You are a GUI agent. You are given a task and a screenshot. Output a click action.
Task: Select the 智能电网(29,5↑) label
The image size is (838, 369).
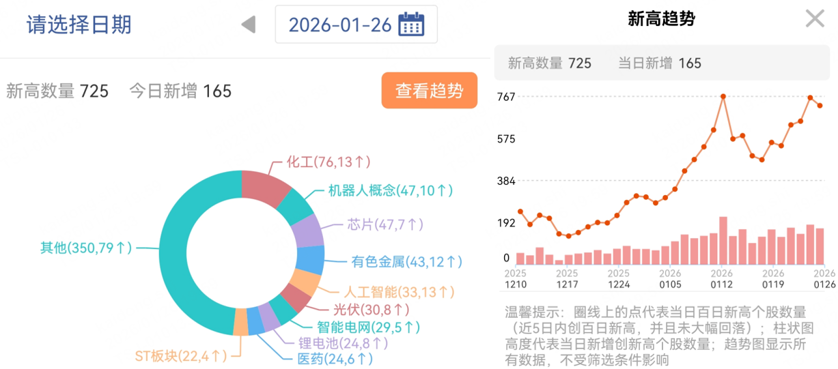(368, 327)
